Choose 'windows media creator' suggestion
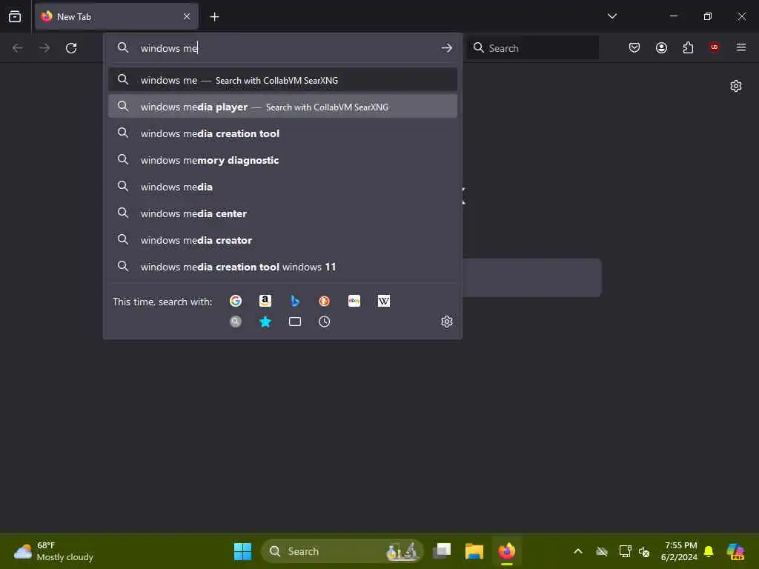This screenshot has width=759, height=569. (282, 239)
